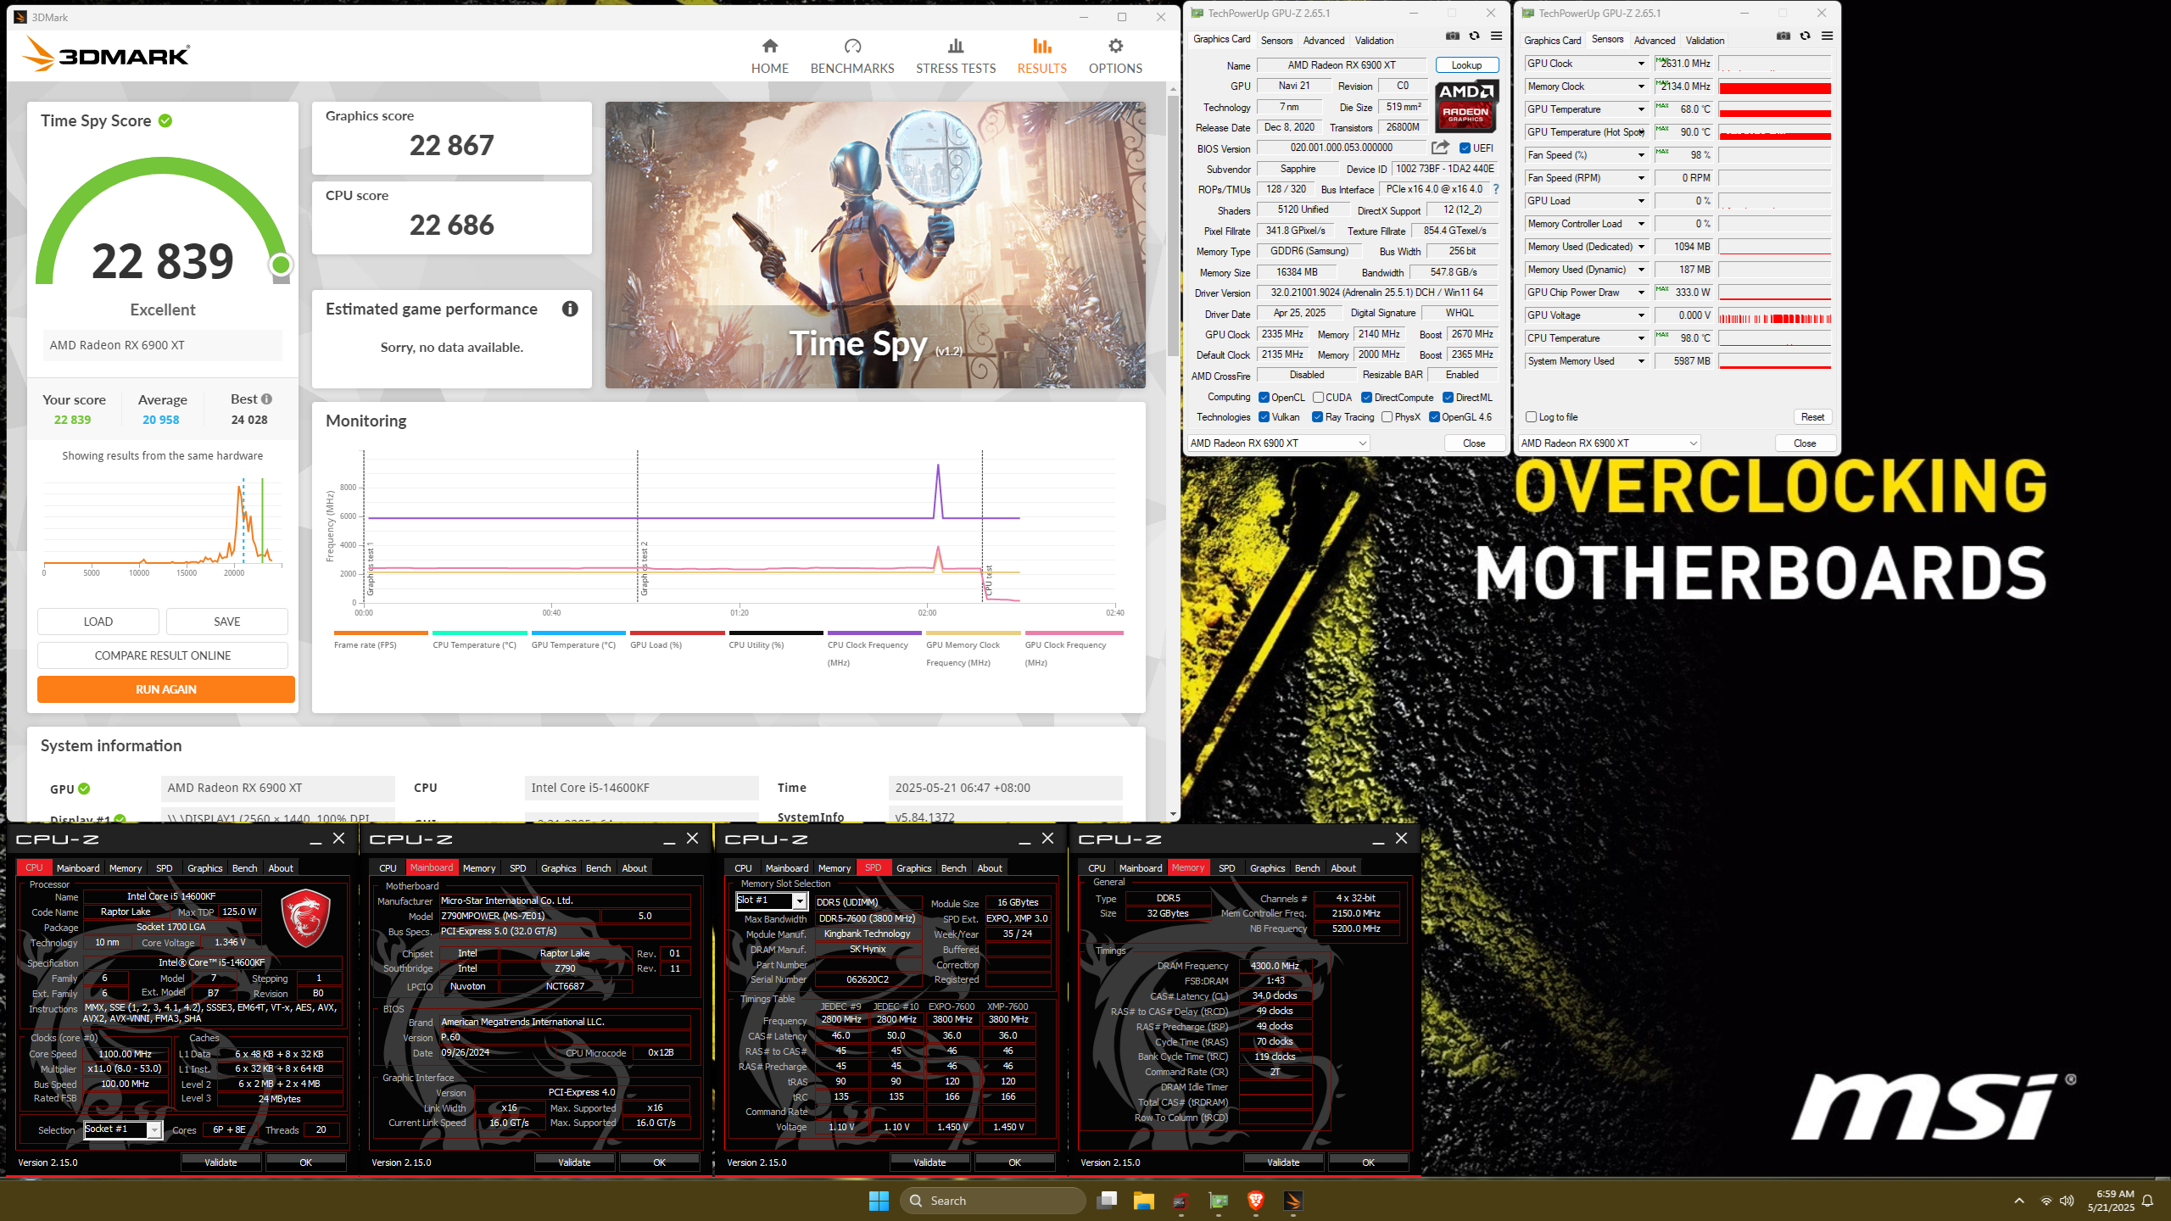
Task: Open the 3DMark Home page icon
Action: 769,46
